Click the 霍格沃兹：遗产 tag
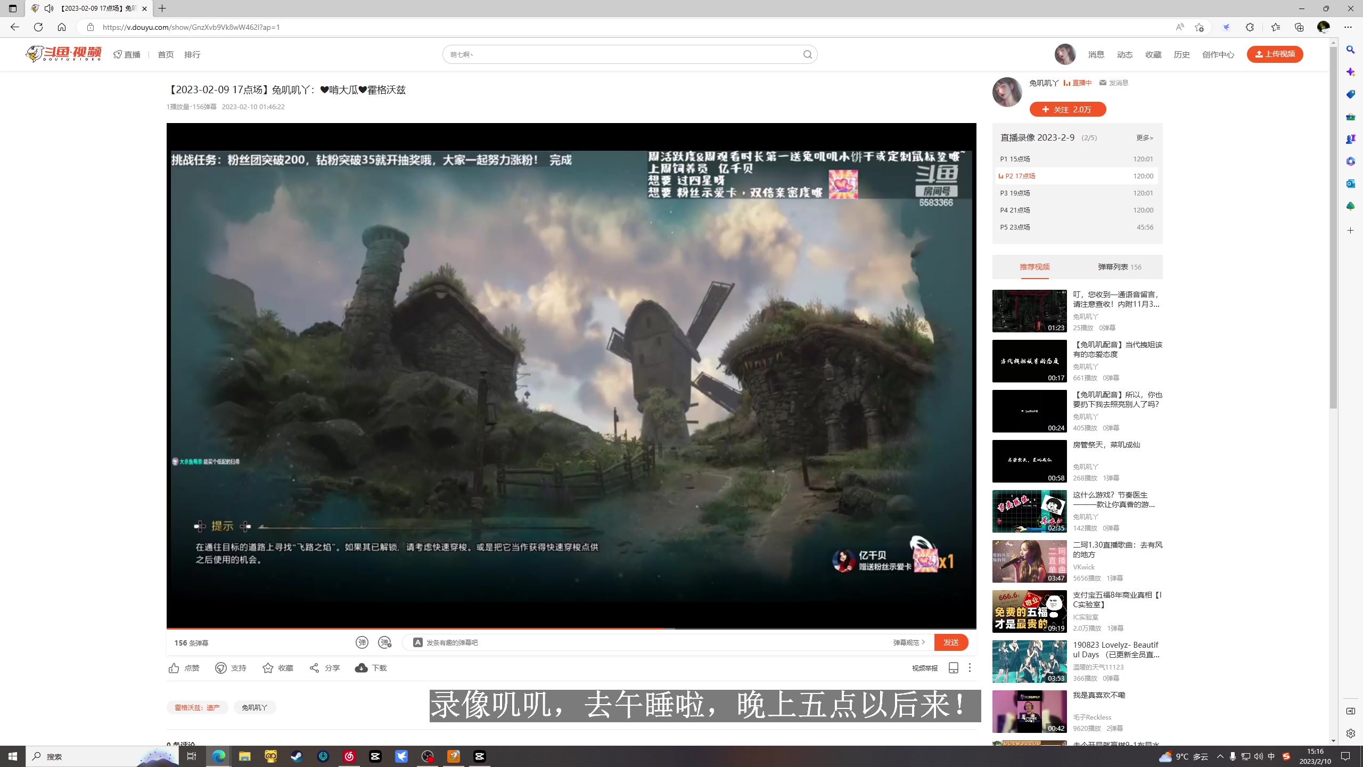The height and width of the screenshot is (767, 1363). click(x=197, y=707)
